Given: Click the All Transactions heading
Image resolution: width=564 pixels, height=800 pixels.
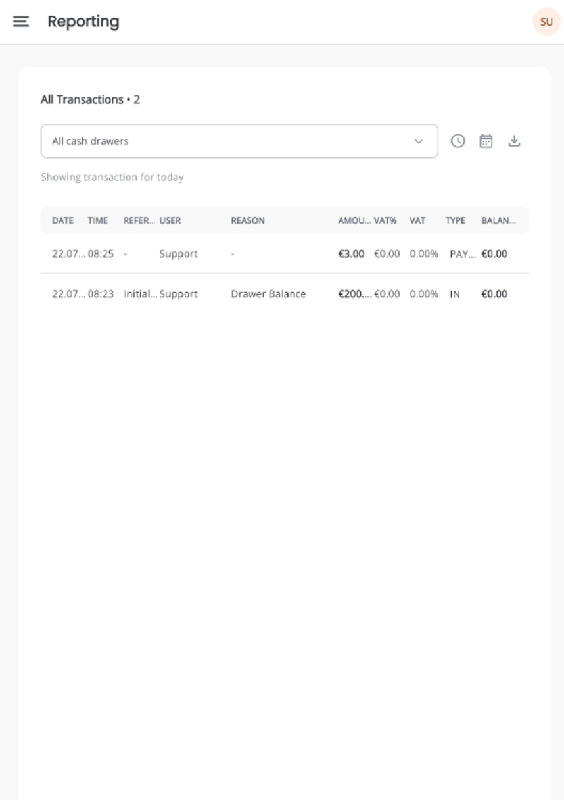Looking at the screenshot, I should coord(82,99).
